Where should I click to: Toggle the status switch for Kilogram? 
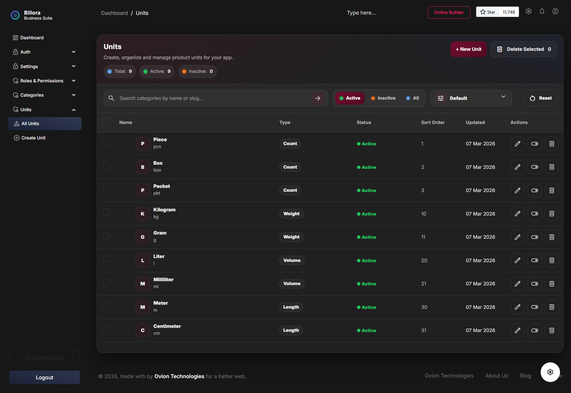[534, 213]
